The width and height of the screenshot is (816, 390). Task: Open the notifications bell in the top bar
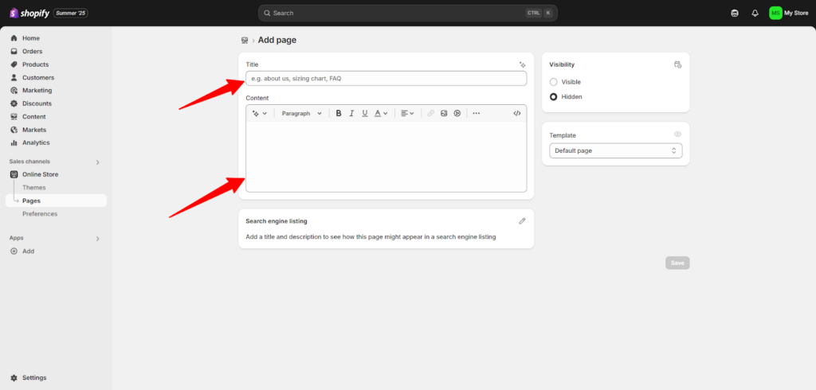tap(755, 13)
